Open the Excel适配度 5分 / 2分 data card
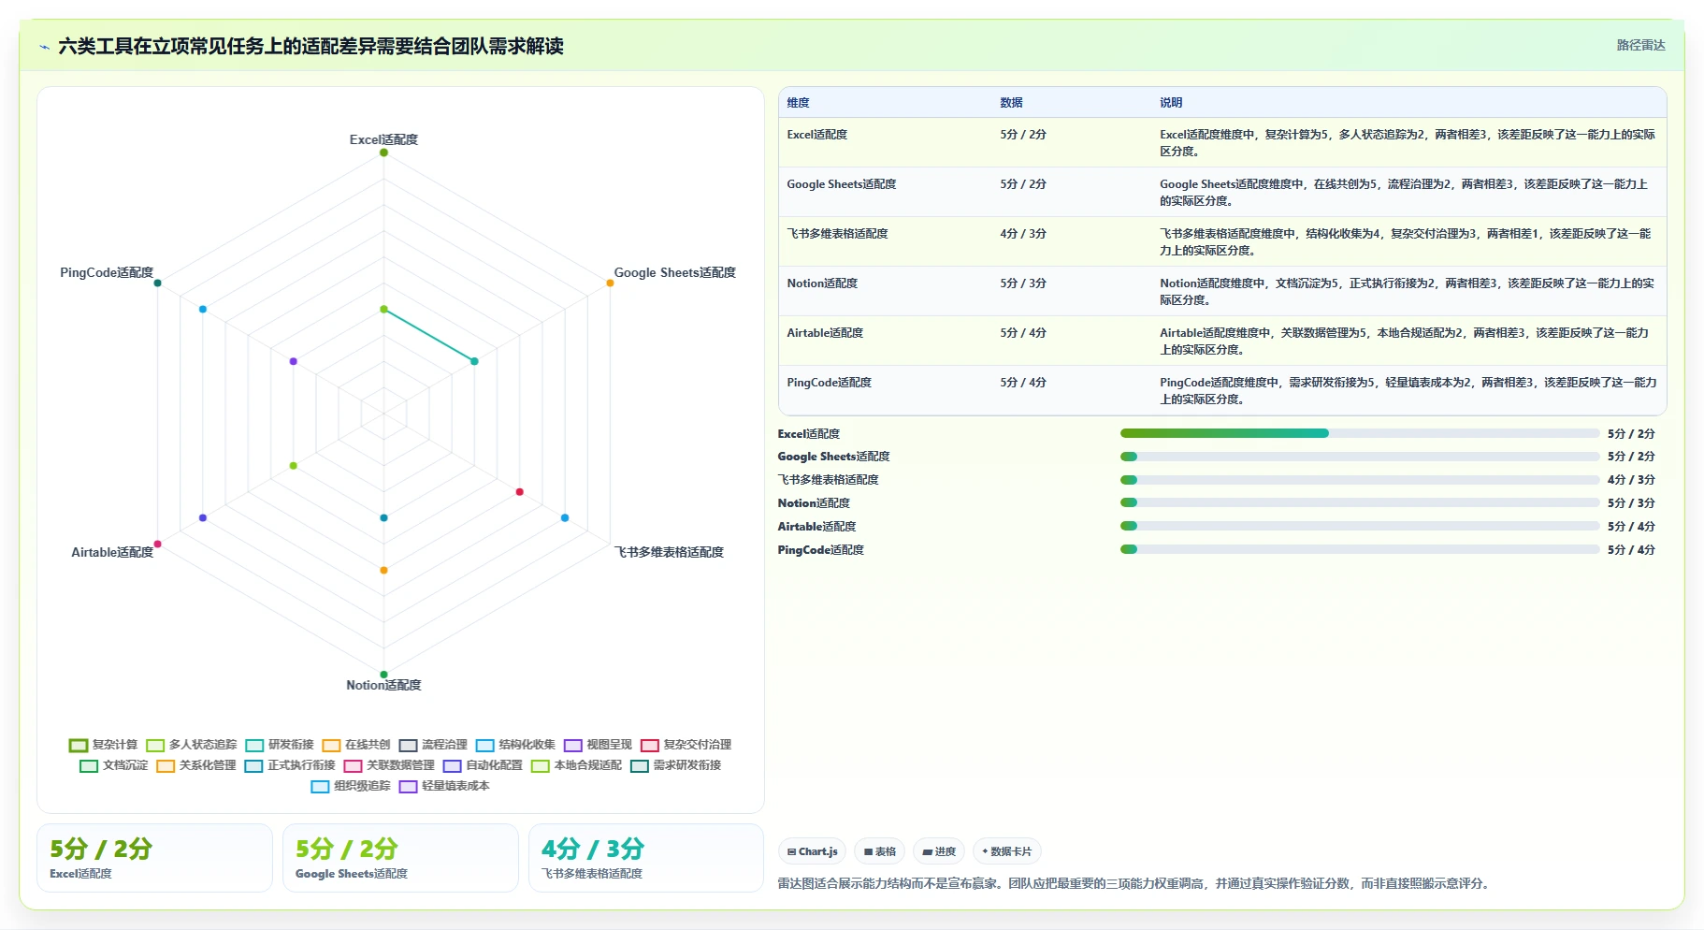Screen dimensions: 1704x930 click(x=154, y=858)
